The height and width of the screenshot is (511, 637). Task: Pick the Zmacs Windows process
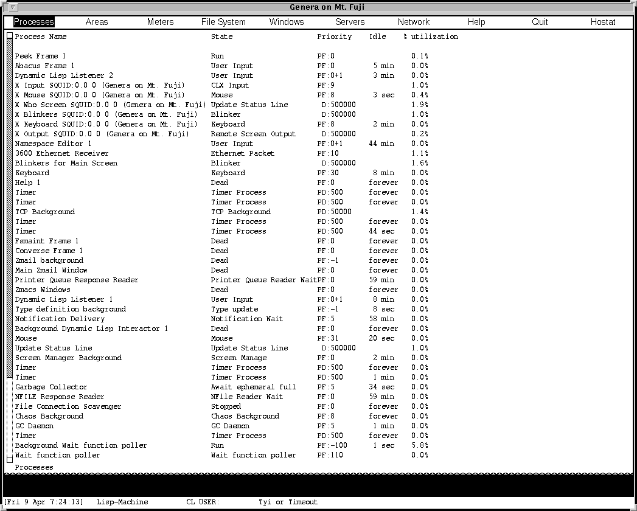pos(43,290)
